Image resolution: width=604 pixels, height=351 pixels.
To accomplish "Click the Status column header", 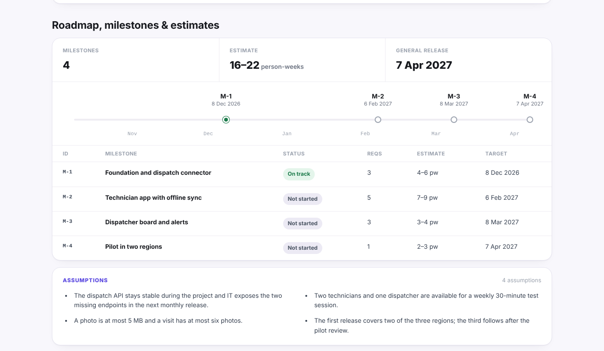I will [294, 154].
